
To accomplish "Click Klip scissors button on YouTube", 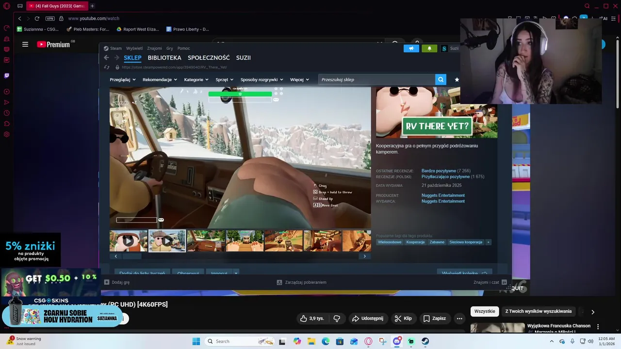I will [x=403, y=318].
